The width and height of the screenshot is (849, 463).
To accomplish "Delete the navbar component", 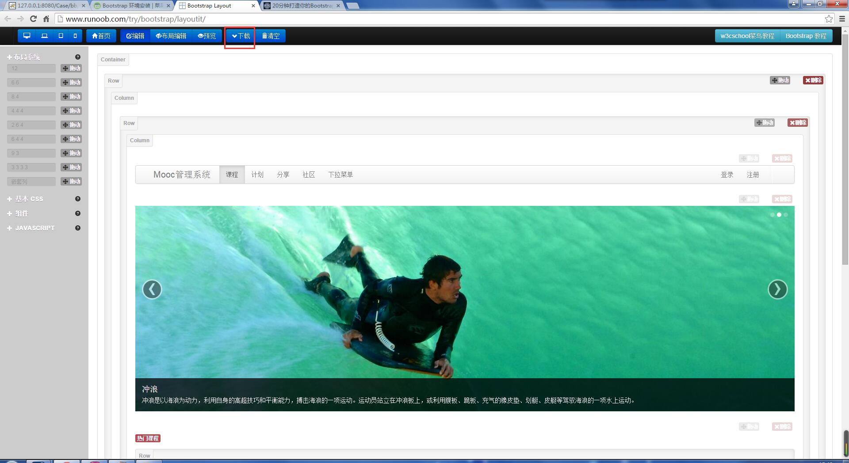I will pyautogui.click(x=782, y=159).
